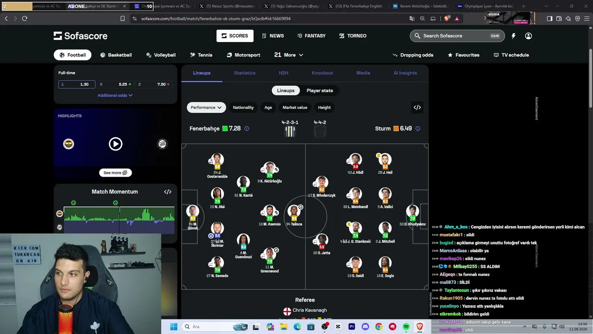593x334 pixels.
Task: Go to the NEWS section
Action: click(x=273, y=36)
